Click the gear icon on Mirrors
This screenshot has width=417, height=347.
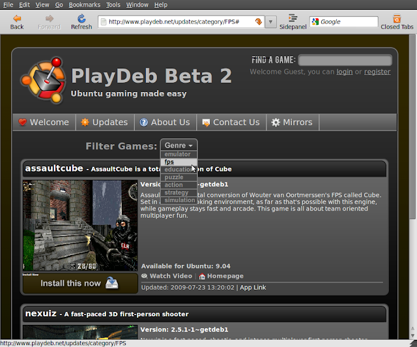(x=276, y=122)
